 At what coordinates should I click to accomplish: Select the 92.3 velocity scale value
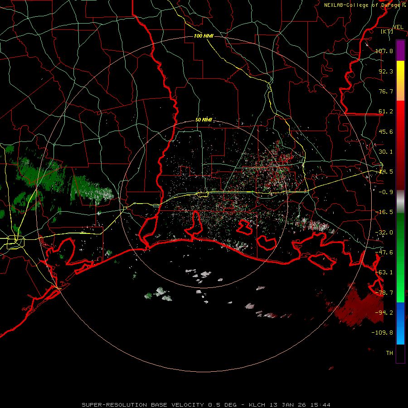tap(386, 71)
